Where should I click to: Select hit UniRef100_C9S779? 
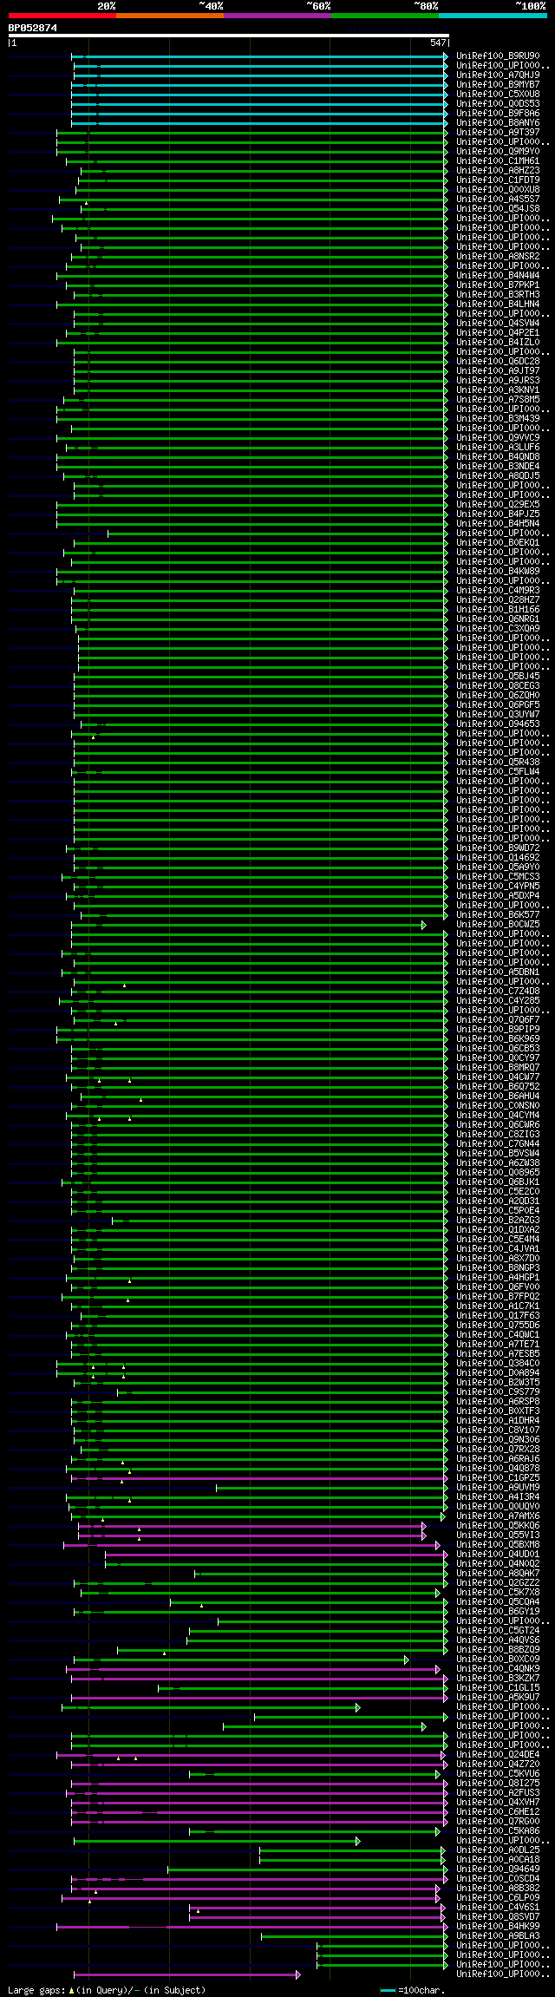498,1392
